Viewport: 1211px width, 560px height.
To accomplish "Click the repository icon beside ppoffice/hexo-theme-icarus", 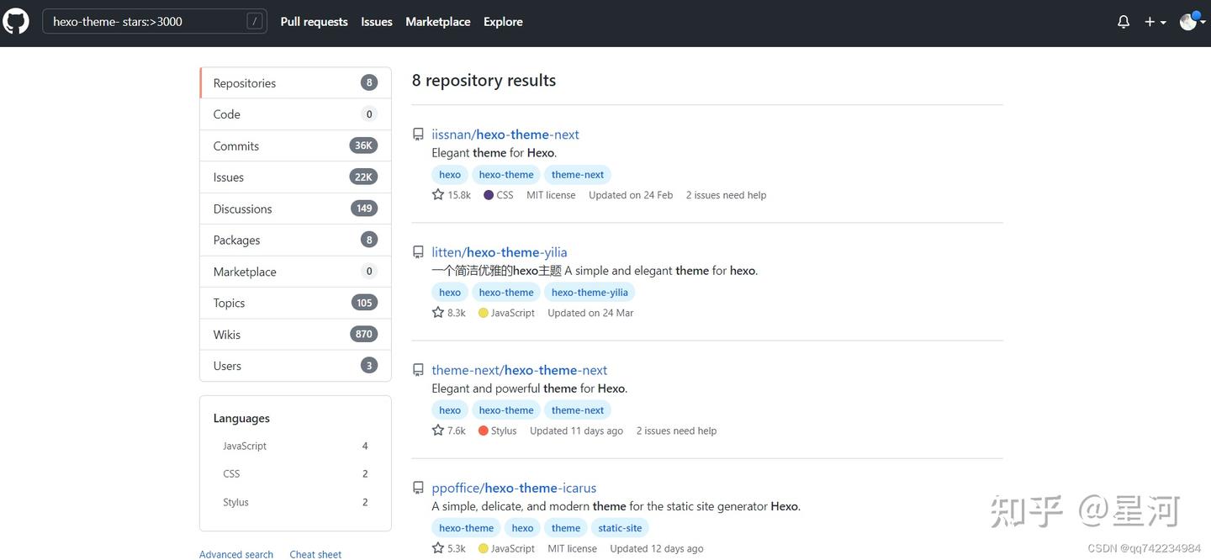I will (x=417, y=487).
